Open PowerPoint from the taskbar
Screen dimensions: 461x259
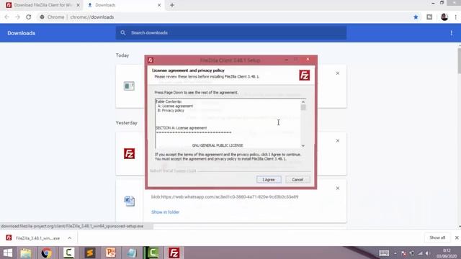tap(111, 253)
